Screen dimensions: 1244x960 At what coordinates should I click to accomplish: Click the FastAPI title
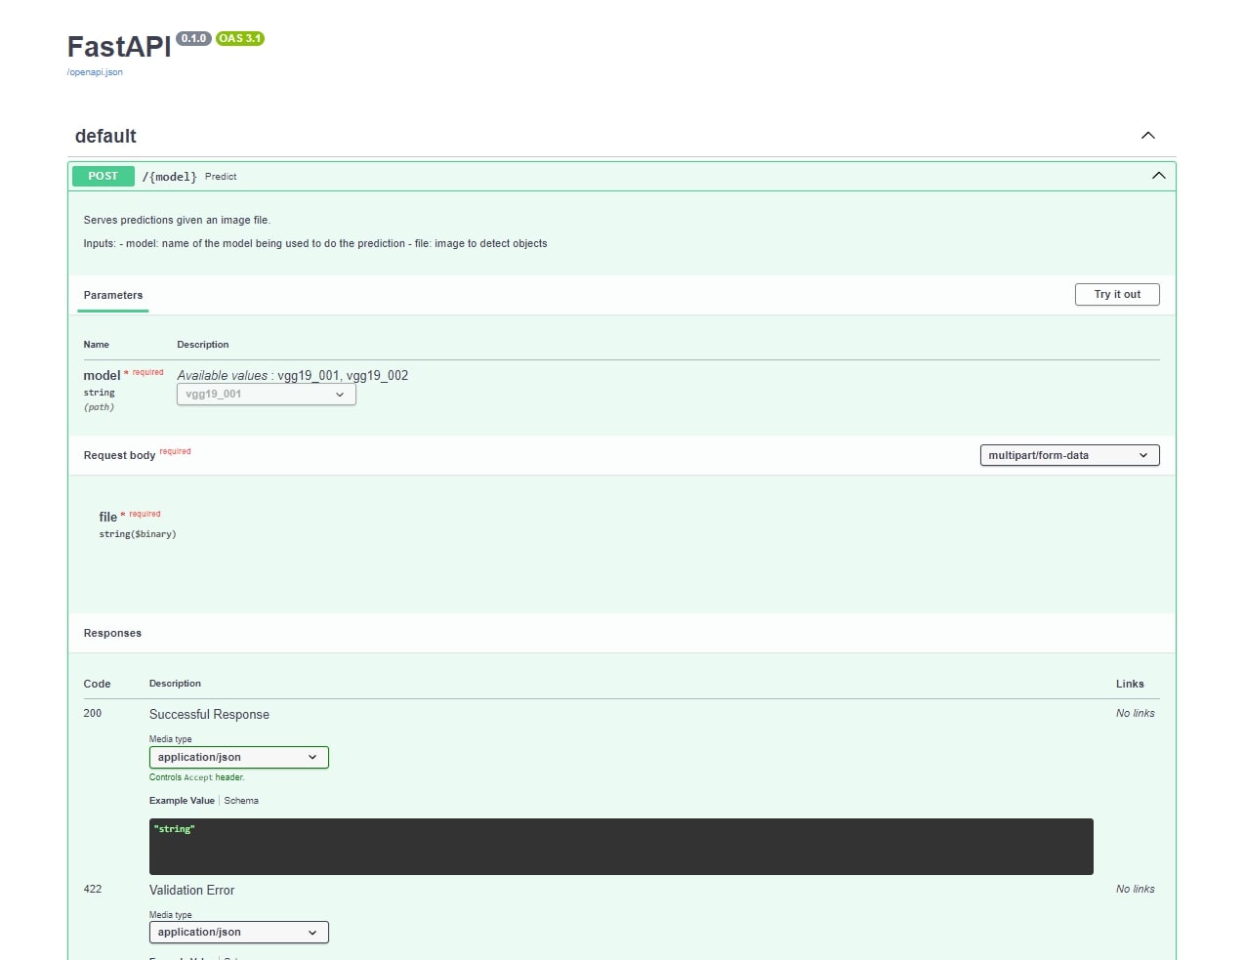[119, 47]
